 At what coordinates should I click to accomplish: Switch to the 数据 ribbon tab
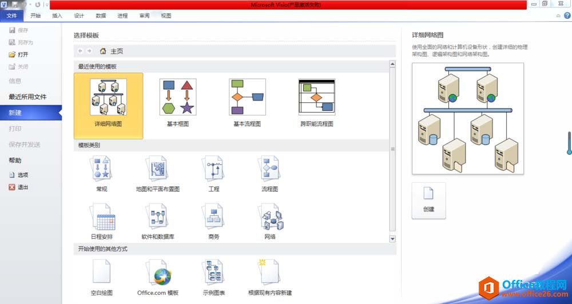click(101, 15)
